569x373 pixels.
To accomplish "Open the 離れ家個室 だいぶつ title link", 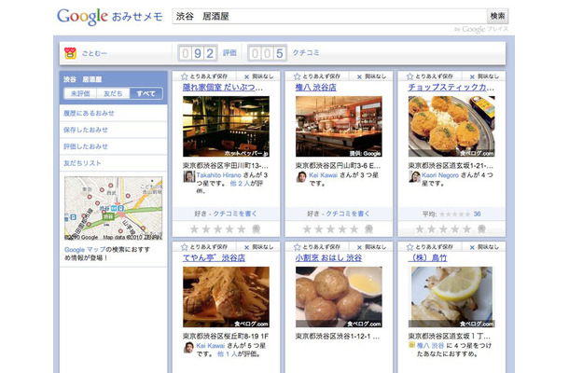I will coord(223,88).
